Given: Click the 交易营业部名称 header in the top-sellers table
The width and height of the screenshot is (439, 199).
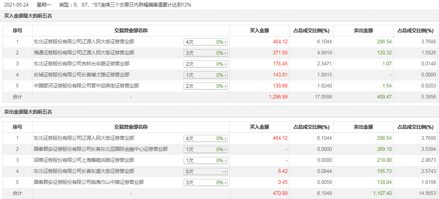Looking at the screenshot, I should click(x=131, y=127).
